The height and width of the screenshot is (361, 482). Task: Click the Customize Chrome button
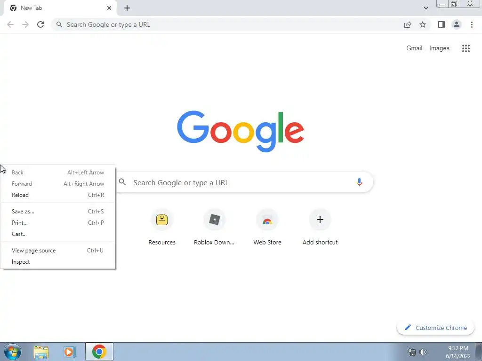click(x=436, y=328)
